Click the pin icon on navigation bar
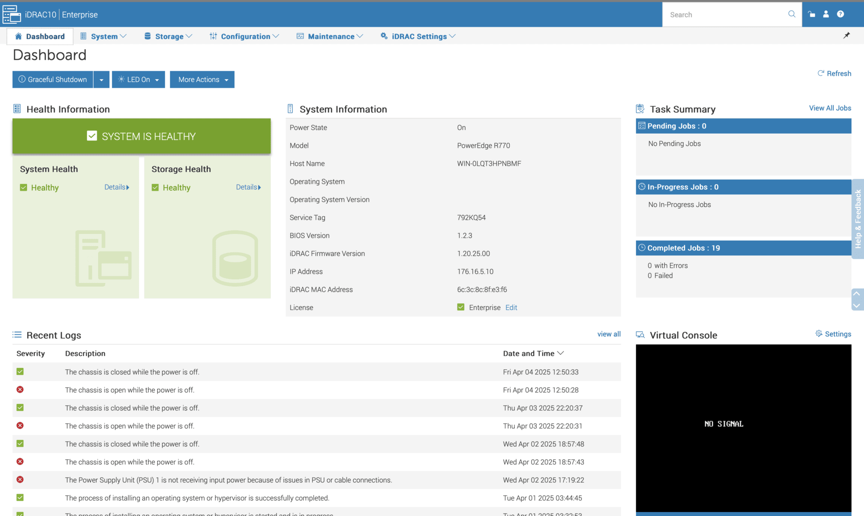864x516 pixels. (846, 36)
